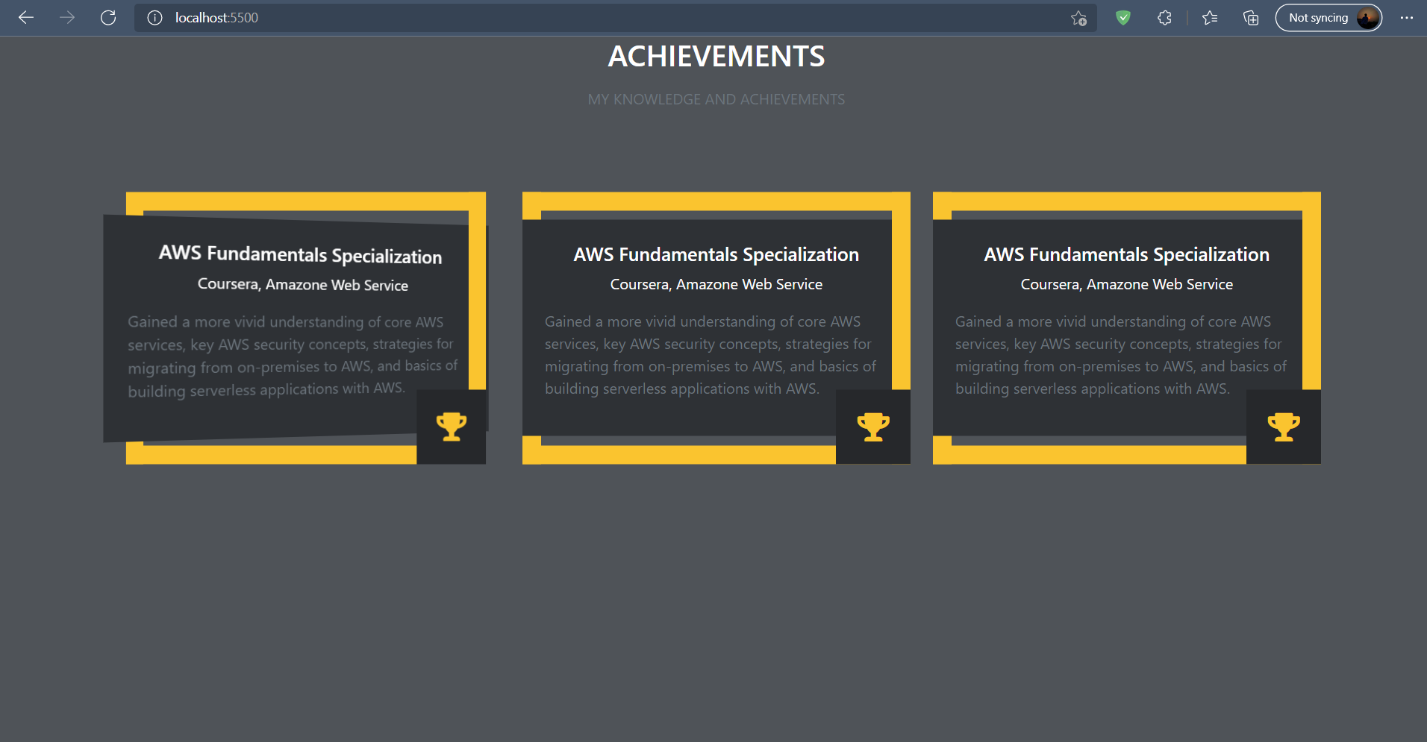The image size is (1427, 742).
Task: Open browser settings and more menu
Action: (x=1407, y=18)
